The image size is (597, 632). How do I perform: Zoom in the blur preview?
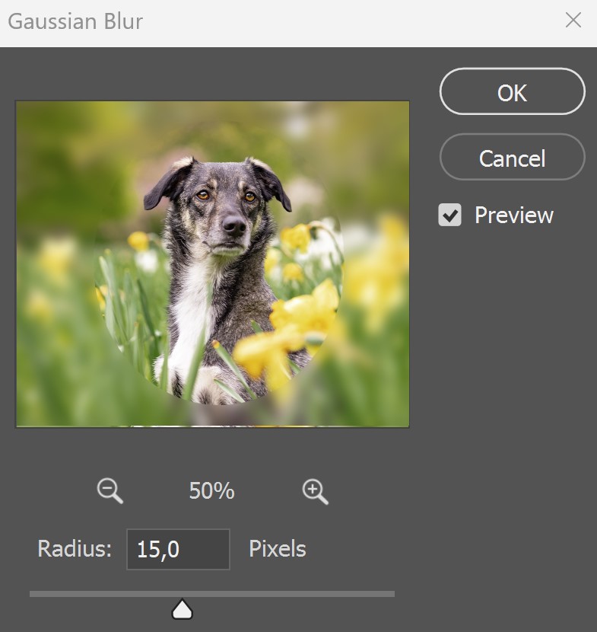tap(315, 491)
